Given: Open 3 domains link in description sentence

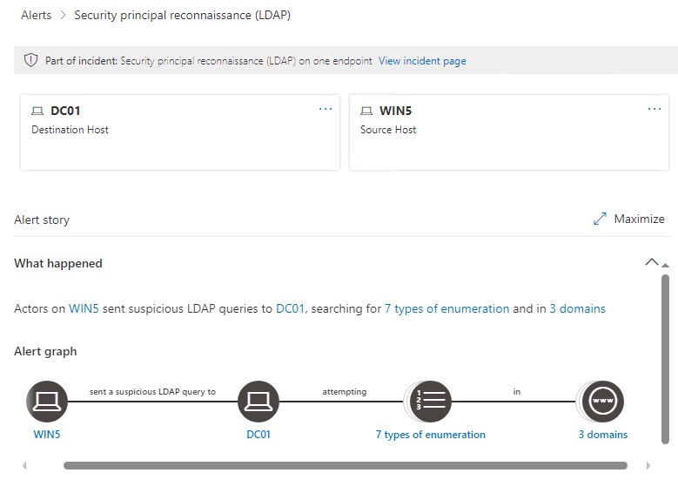Looking at the screenshot, I should [x=577, y=308].
